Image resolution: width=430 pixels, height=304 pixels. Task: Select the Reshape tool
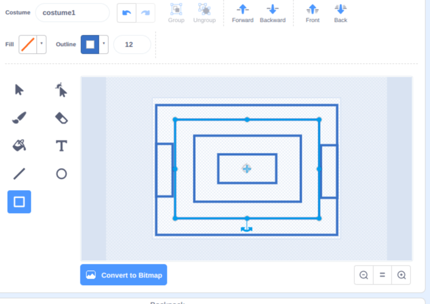click(x=61, y=90)
